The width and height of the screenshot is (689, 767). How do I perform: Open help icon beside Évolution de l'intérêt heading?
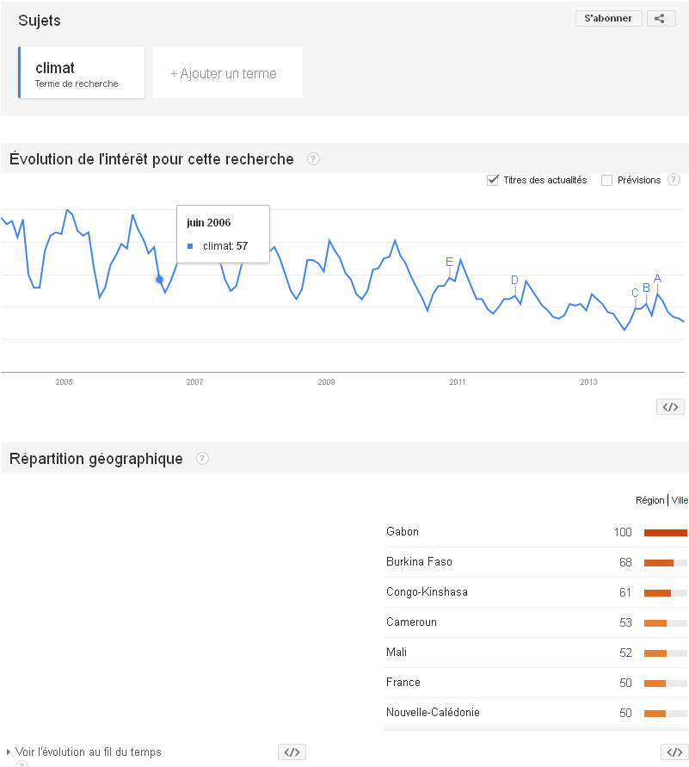click(x=313, y=159)
